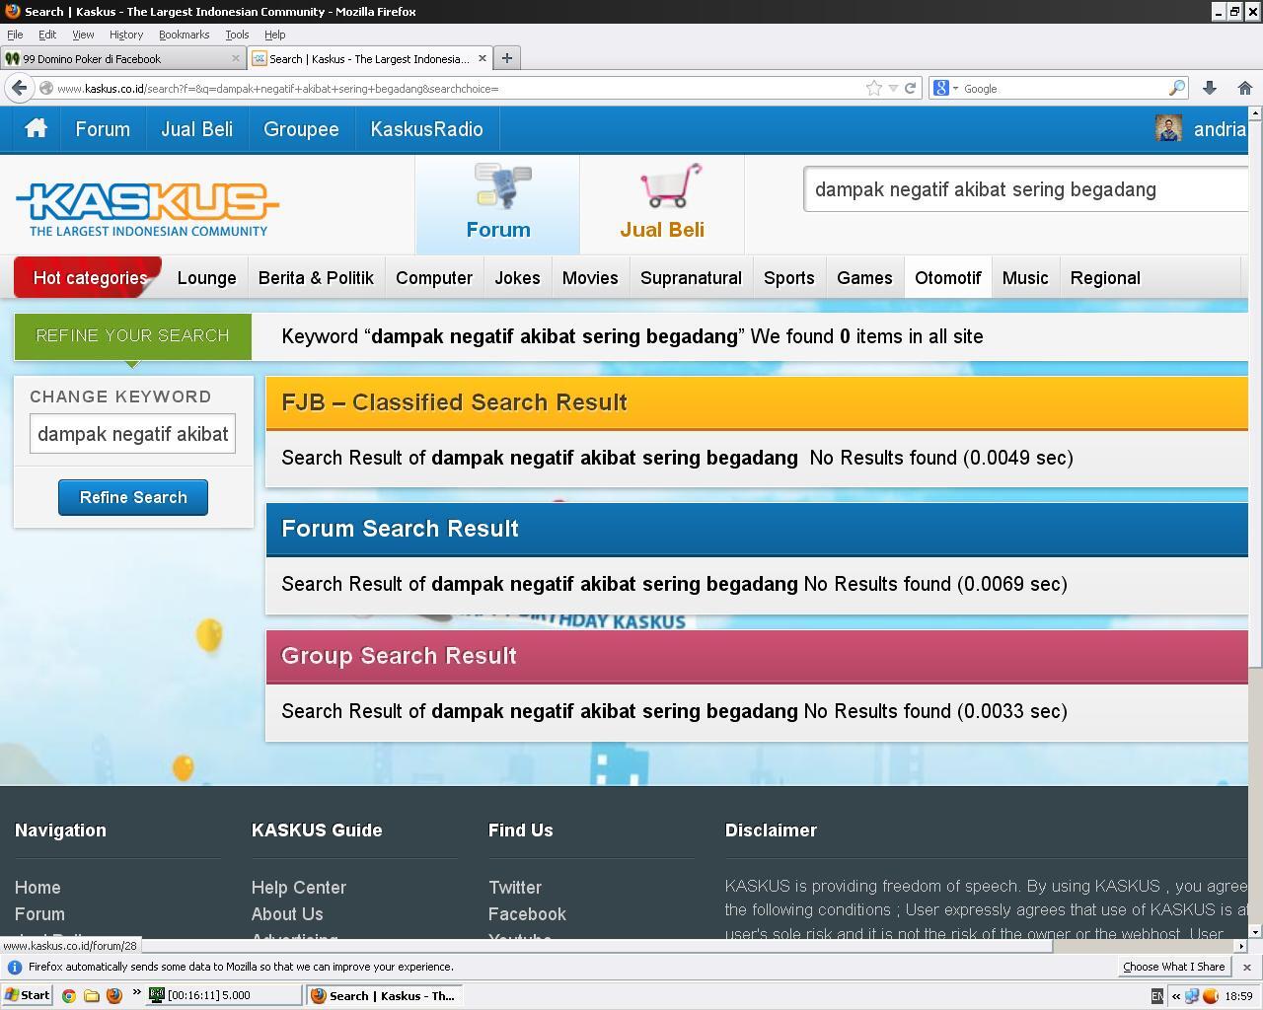
Task: Open Facebook link under Find Us
Action: click(x=527, y=914)
